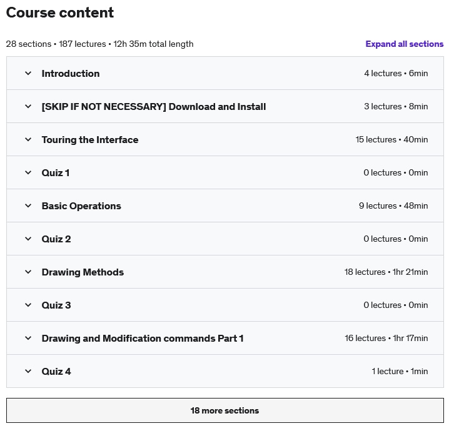The width and height of the screenshot is (449, 426).
Task: Open the Basic Operations section title
Action: pos(81,206)
